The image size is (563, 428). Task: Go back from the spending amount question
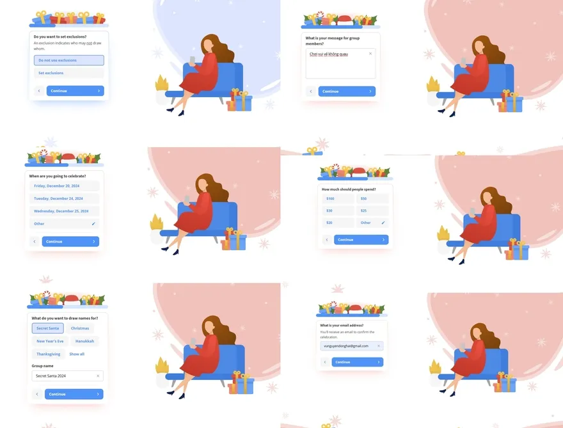[327, 239]
